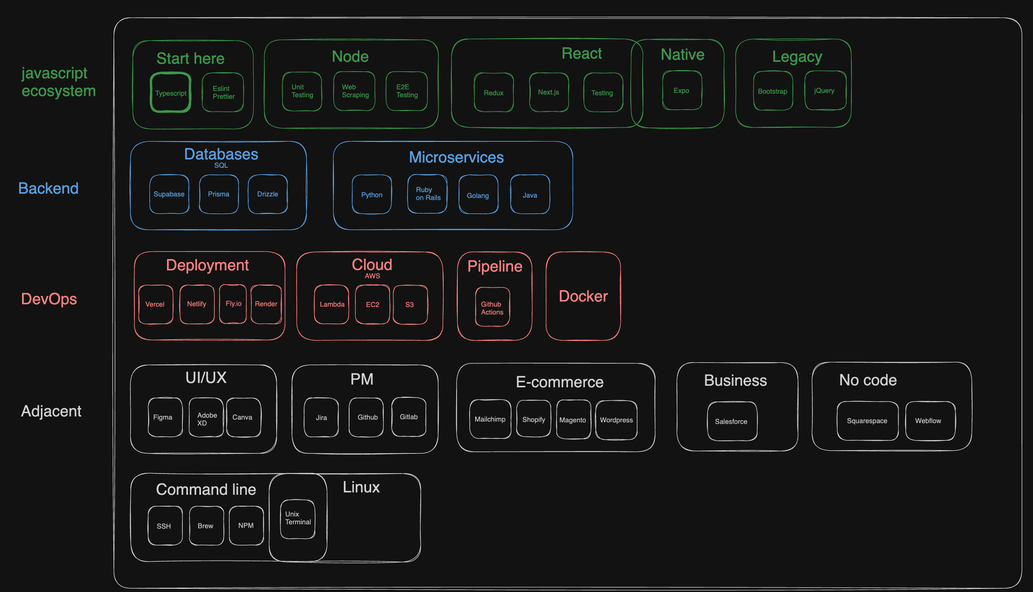Click the 'javascript ecosystem' row label
Image resolution: width=1033 pixels, height=592 pixels.
(58, 82)
